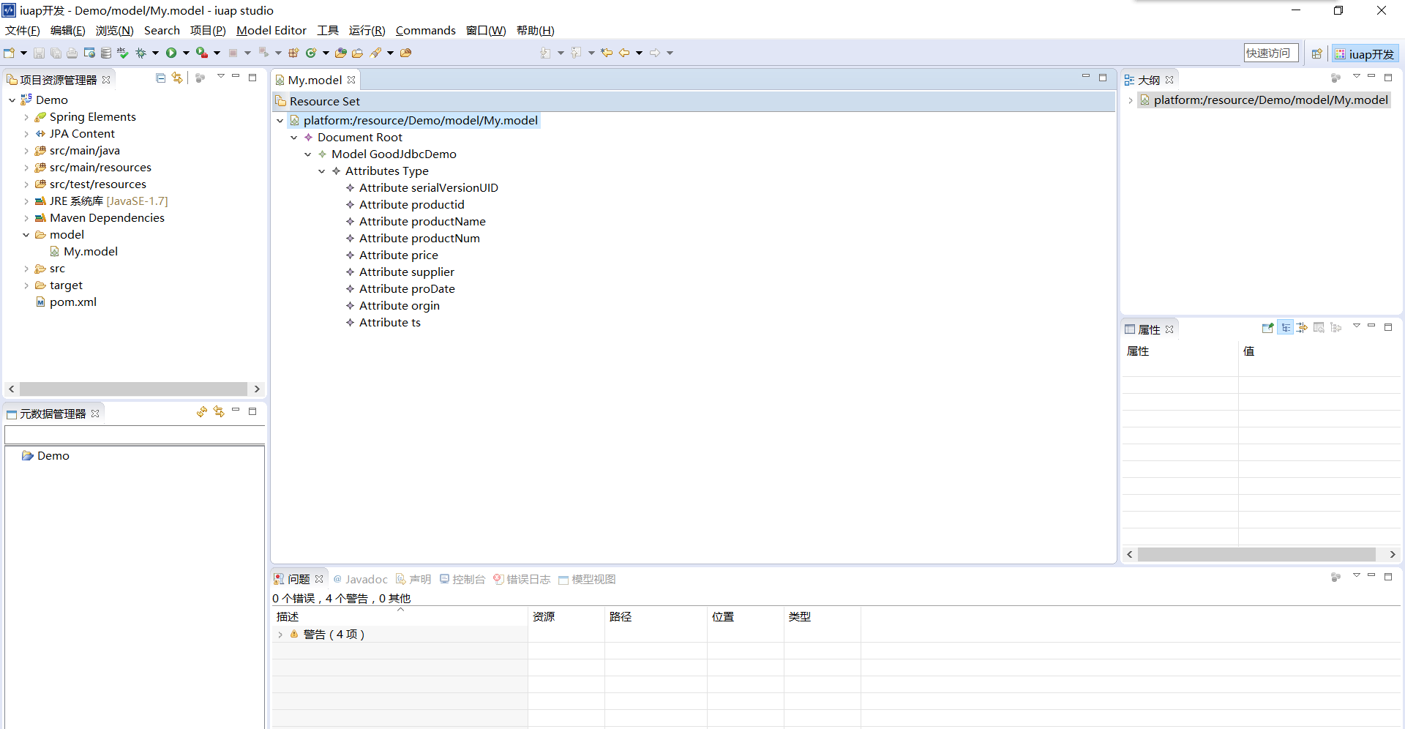Toggle link with editor in project explorer
Screen dimensions: 1405x729
point(177,78)
